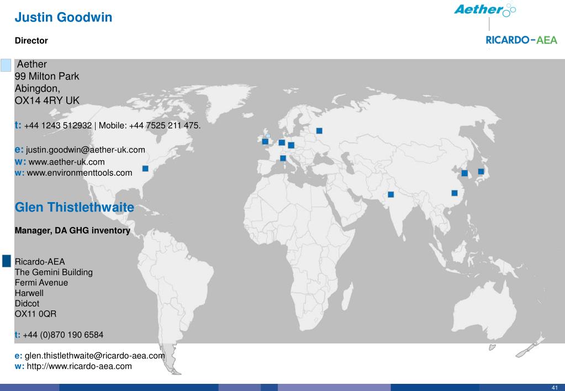The width and height of the screenshot is (565, 391).
Task: Click 'The Gemini Building' line
Action: (x=54, y=272)
